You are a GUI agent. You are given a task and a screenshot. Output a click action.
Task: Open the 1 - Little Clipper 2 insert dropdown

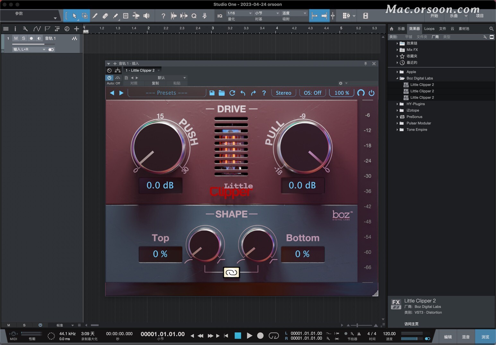(142, 70)
